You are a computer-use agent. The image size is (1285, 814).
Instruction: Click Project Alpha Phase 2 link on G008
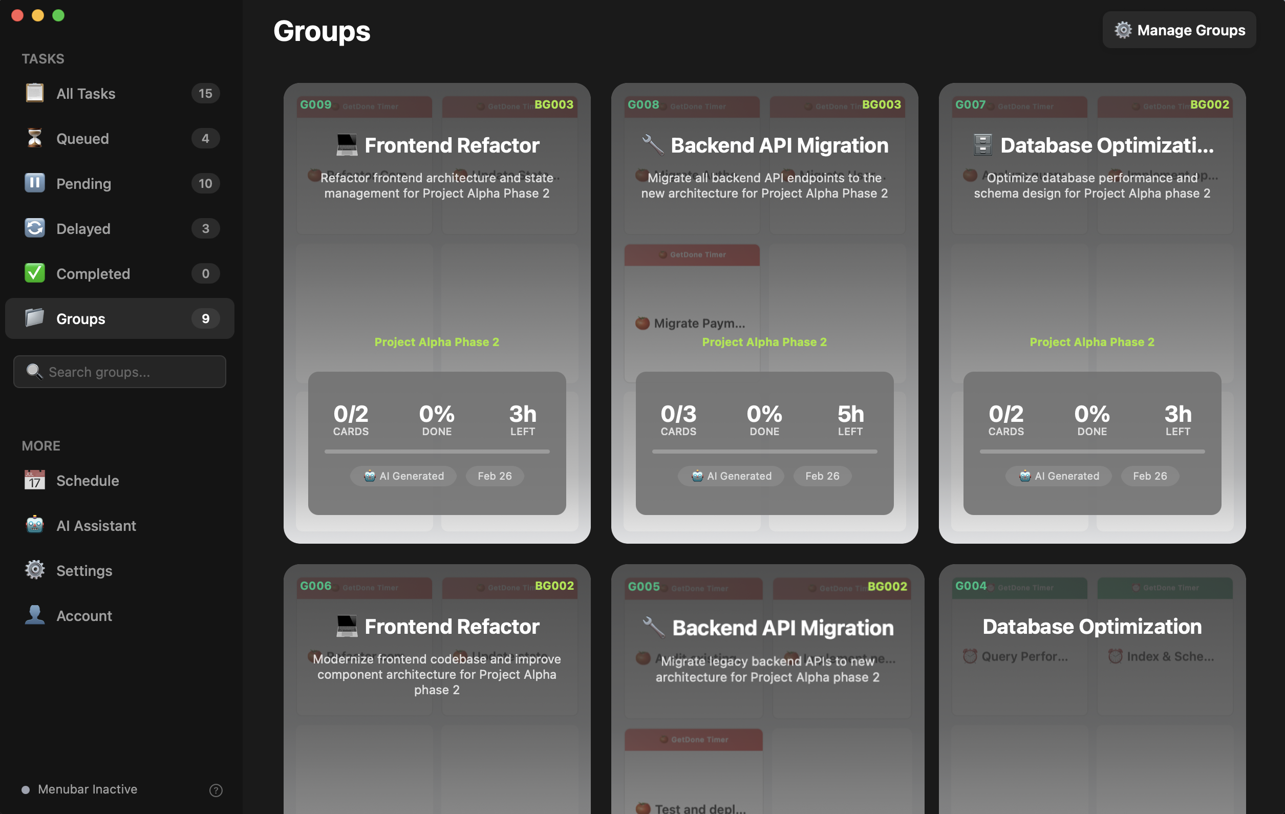click(765, 341)
